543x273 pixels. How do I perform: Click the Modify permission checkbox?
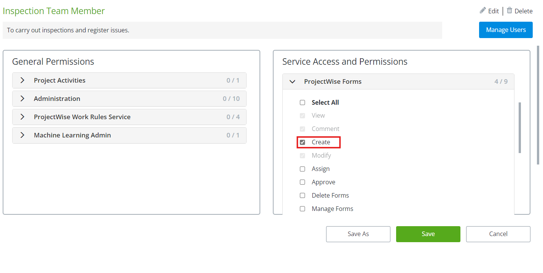(303, 156)
